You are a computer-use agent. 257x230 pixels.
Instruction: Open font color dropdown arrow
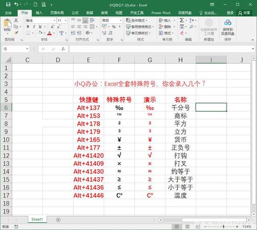pyautogui.click(x=54, y=33)
